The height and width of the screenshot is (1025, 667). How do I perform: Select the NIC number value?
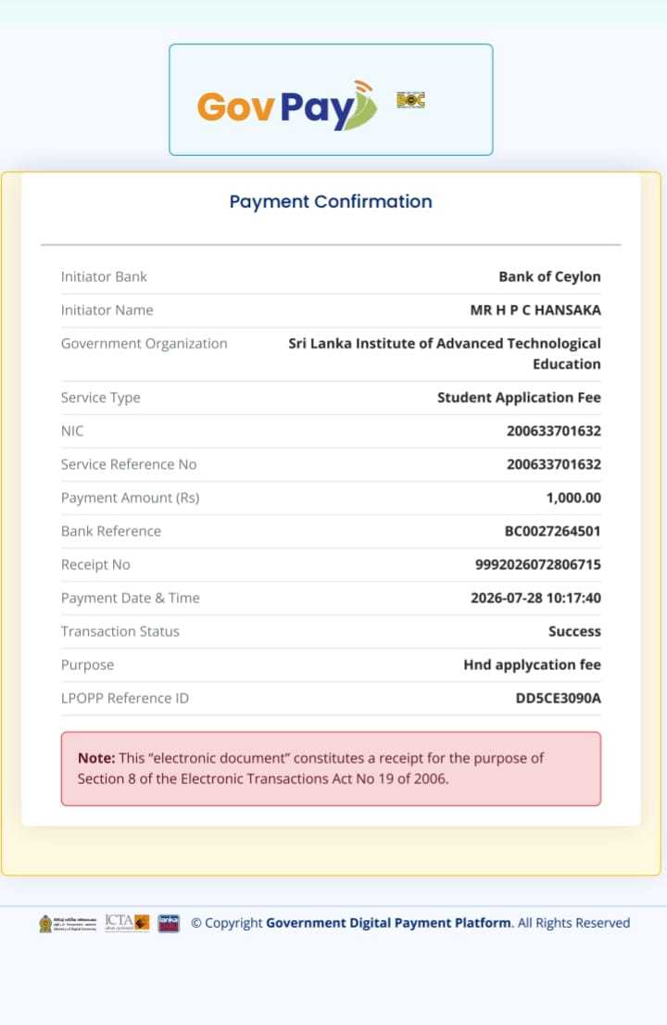point(553,431)
